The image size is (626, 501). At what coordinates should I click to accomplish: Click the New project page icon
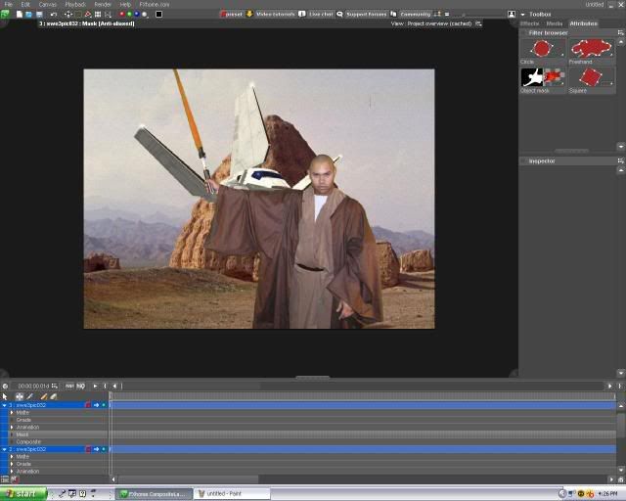point(20,15)
